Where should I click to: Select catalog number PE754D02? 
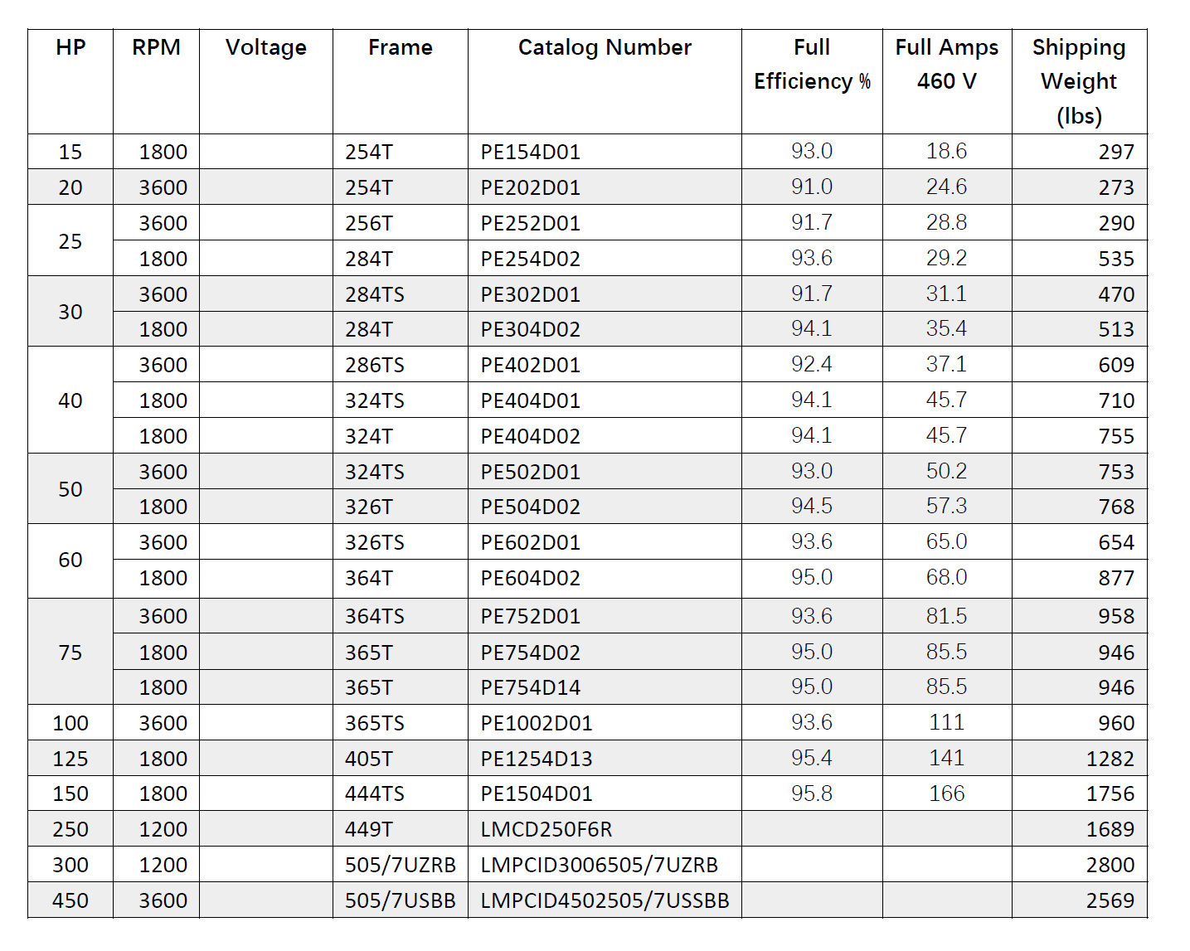tap(531, 653)
